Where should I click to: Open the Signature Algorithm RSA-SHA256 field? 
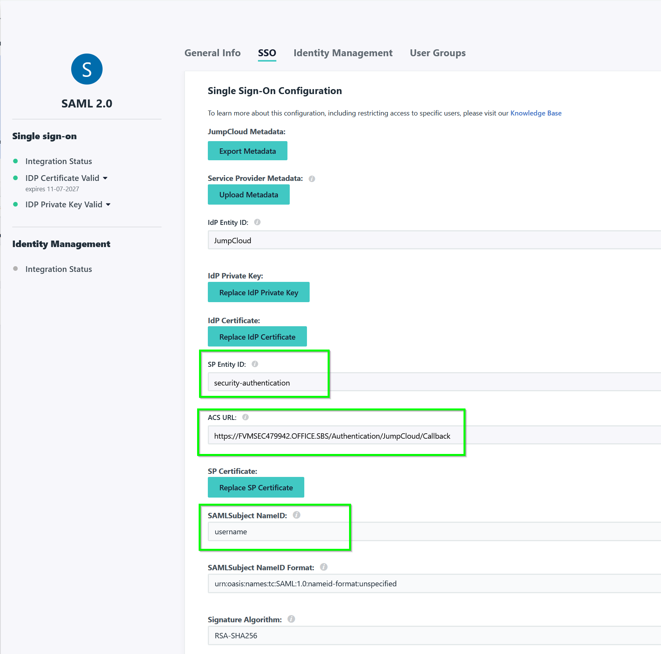point(434,636)
